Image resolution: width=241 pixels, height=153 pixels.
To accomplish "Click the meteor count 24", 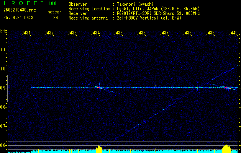I will tap(56, 18).
